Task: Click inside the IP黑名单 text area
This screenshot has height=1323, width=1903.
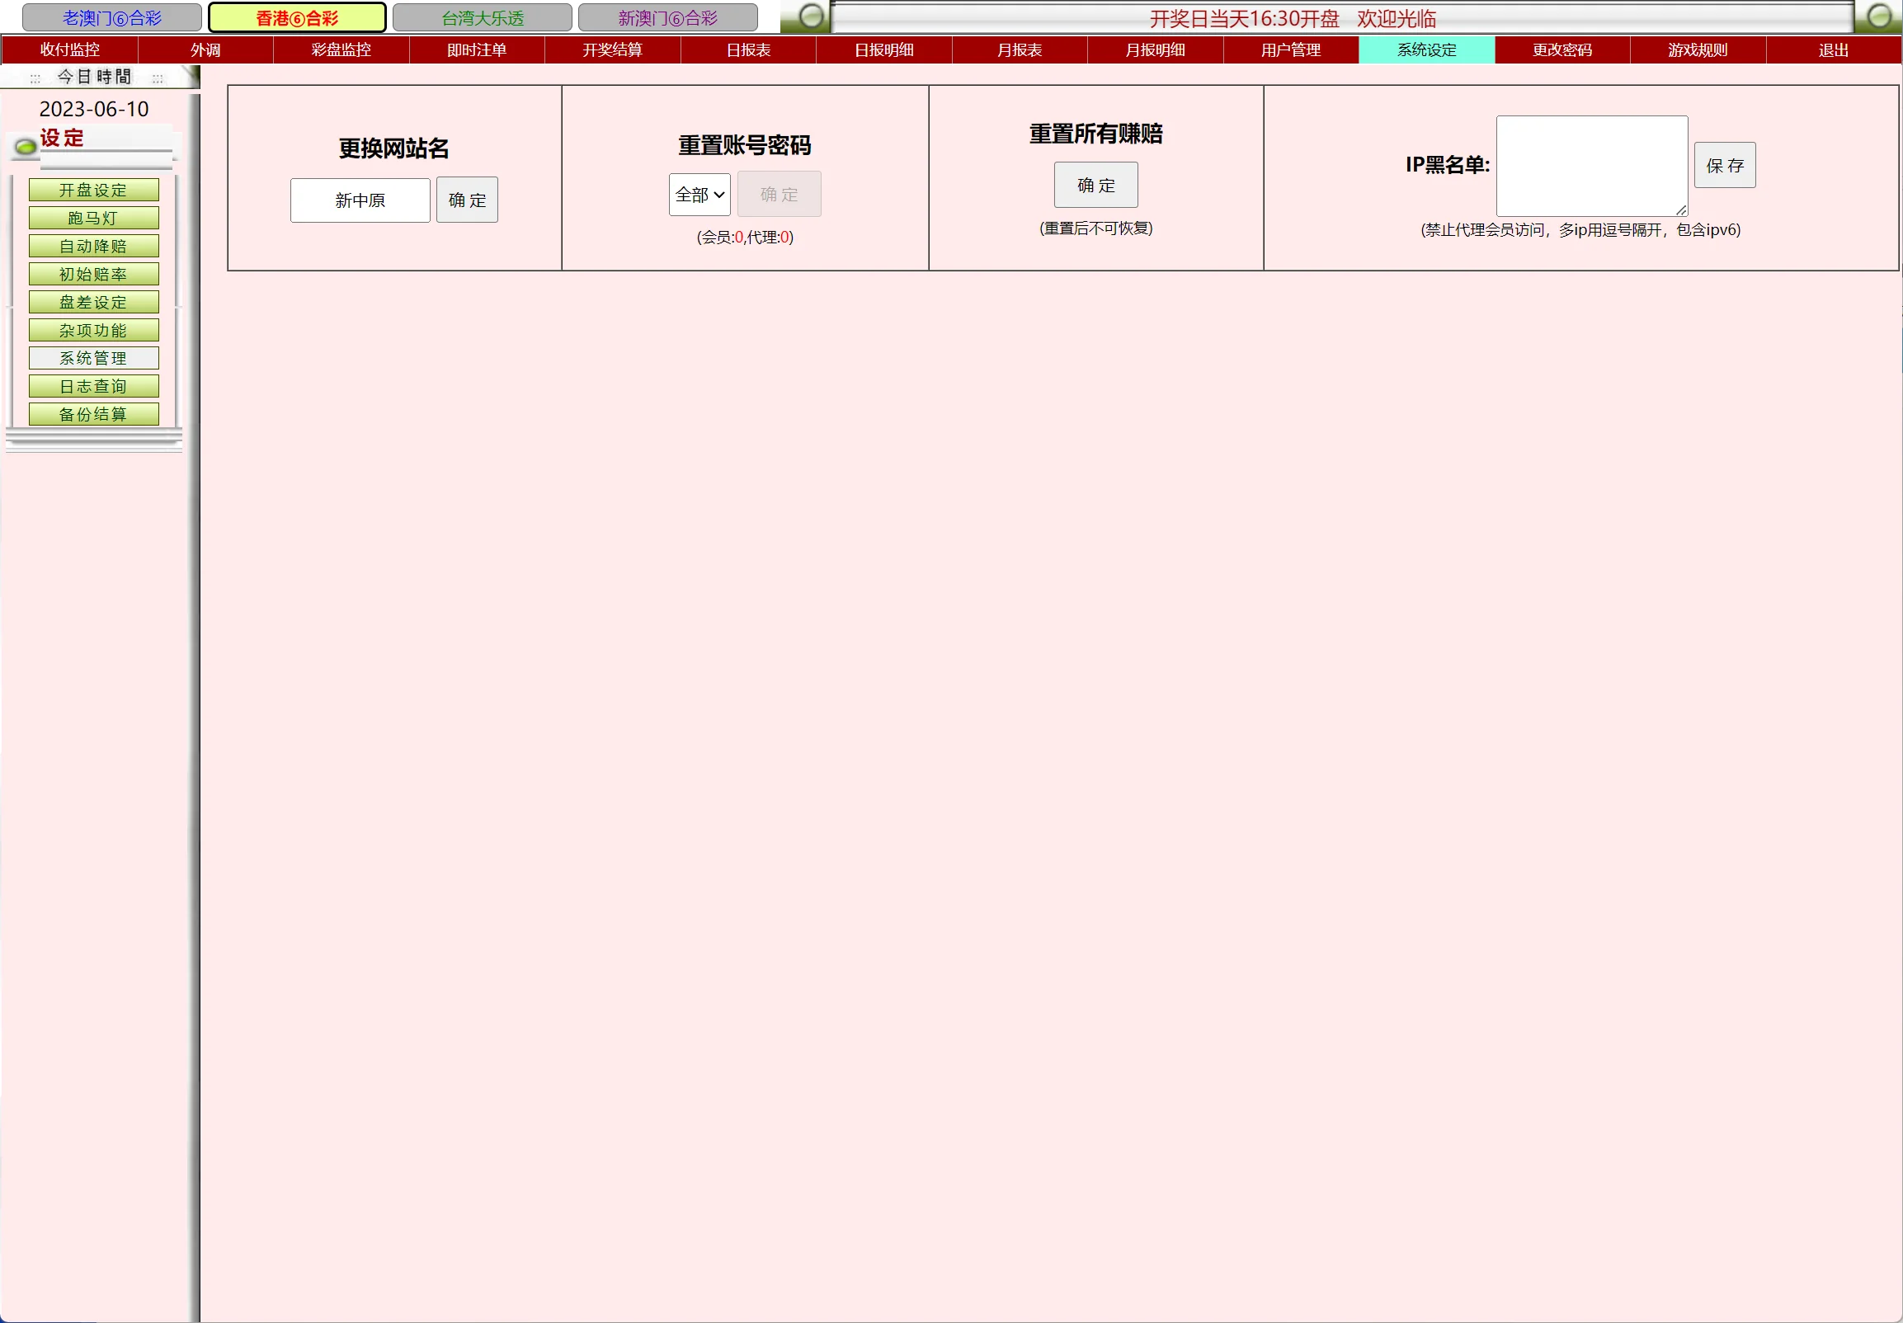Action: point(1590,165)
